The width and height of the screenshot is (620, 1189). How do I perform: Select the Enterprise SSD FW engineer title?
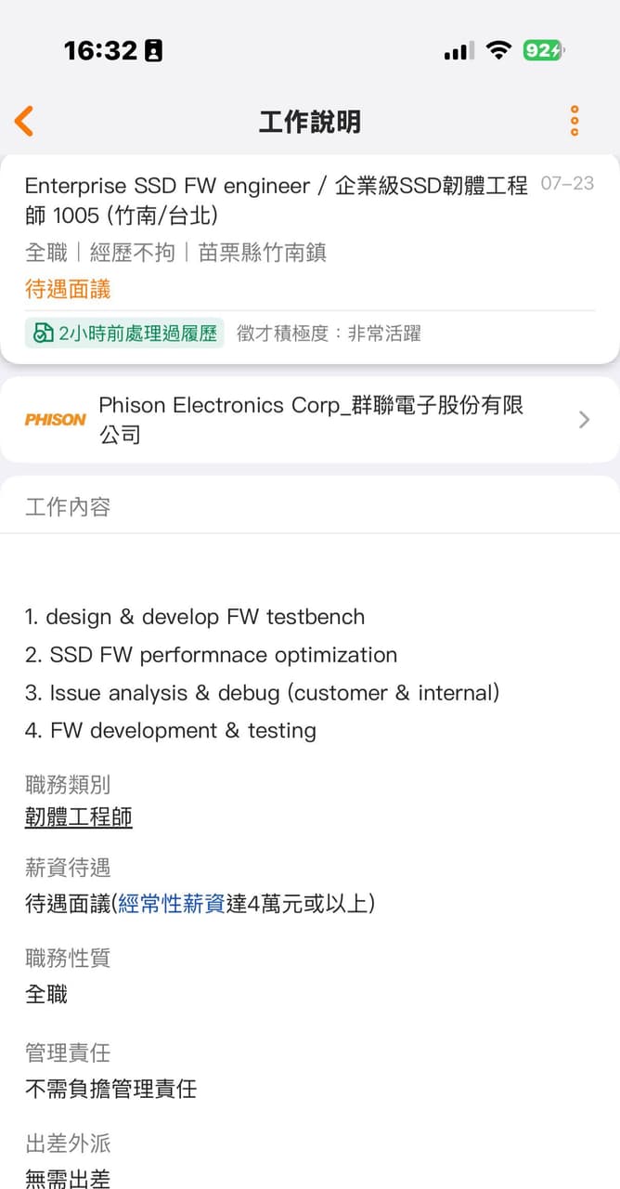[x=277, y=200]
